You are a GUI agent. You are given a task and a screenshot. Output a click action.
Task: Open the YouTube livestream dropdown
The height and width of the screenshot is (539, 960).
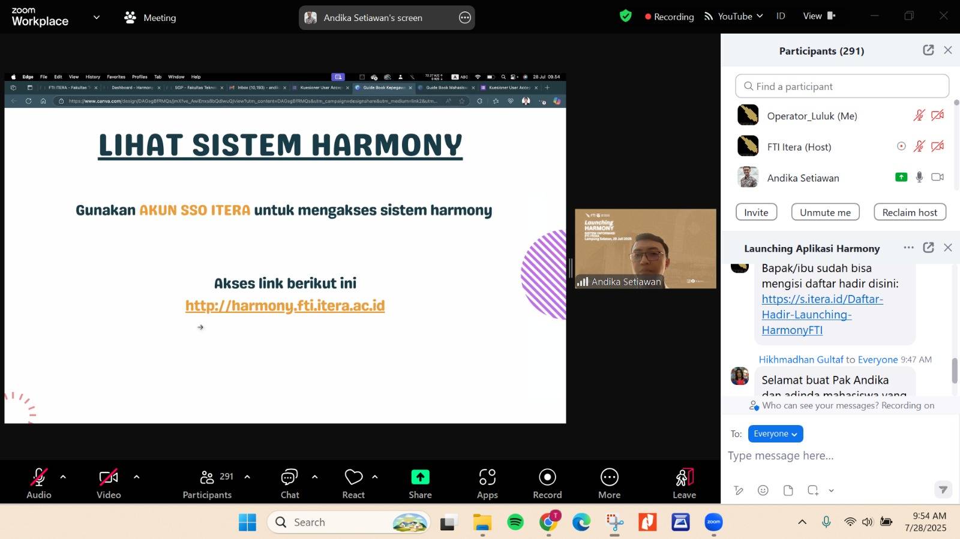(734, 16)
